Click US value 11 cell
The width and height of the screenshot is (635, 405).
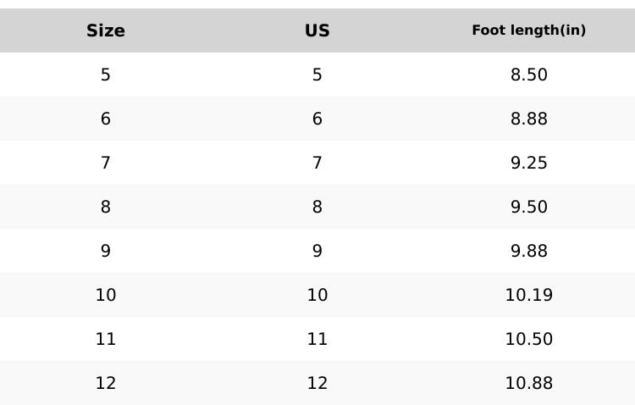click(x=317, y=339)
